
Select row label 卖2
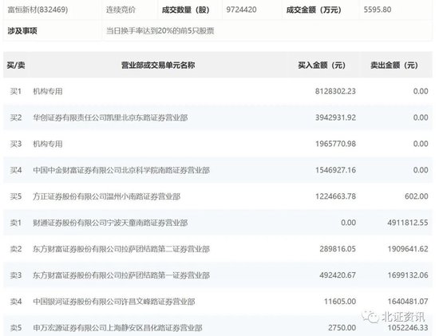(16, 249)
